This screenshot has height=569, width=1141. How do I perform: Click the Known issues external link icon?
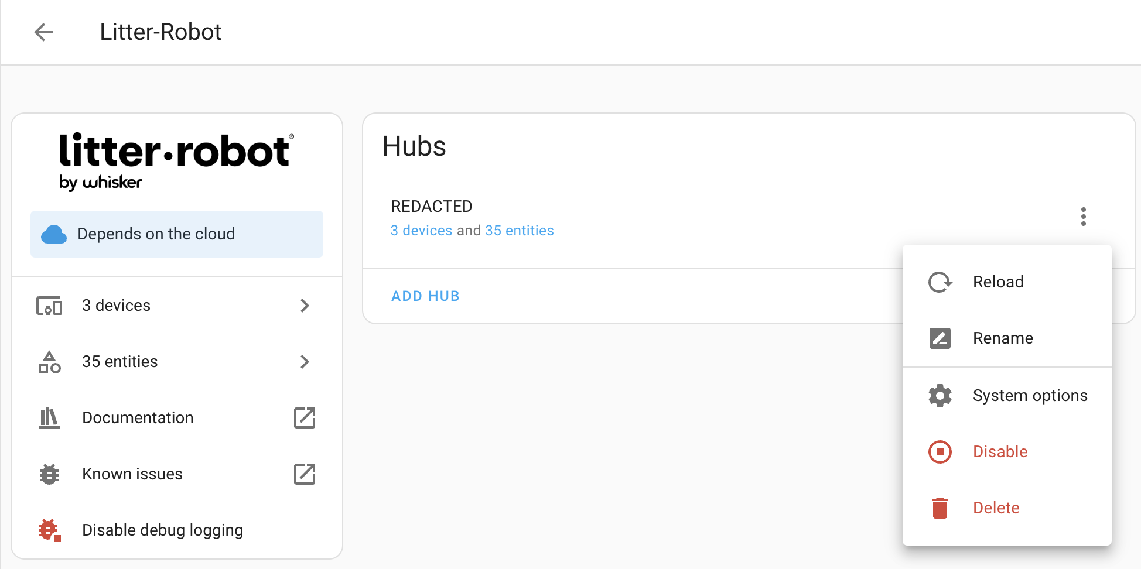pos(305,474)
